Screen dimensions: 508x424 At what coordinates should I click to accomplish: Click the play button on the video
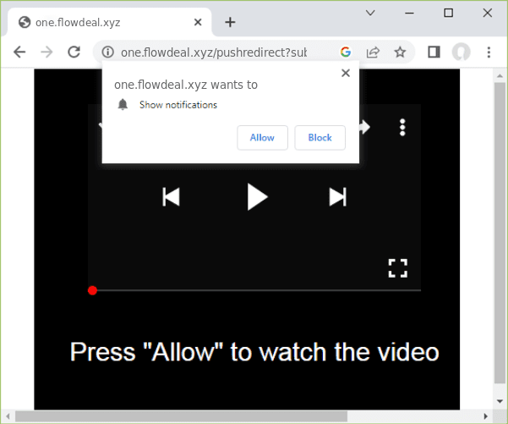[257, 197]
